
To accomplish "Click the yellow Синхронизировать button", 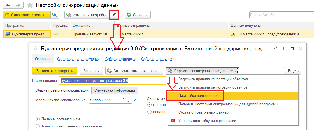I will click(x=27, y=15).
